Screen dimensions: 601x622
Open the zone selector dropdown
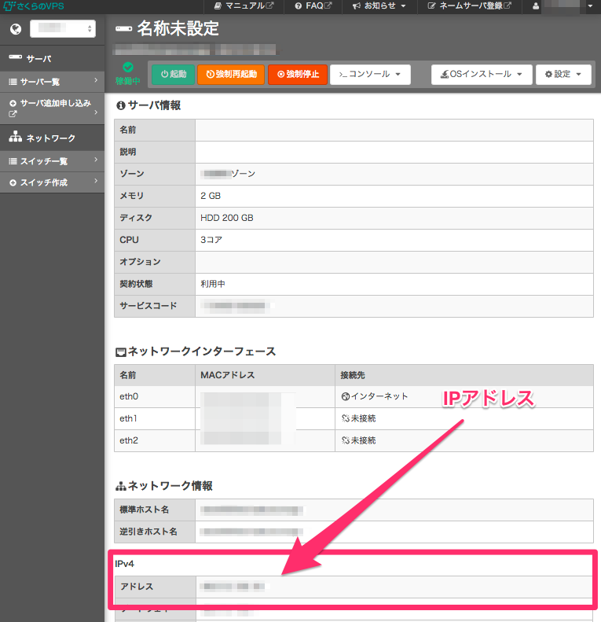[63, 29]
